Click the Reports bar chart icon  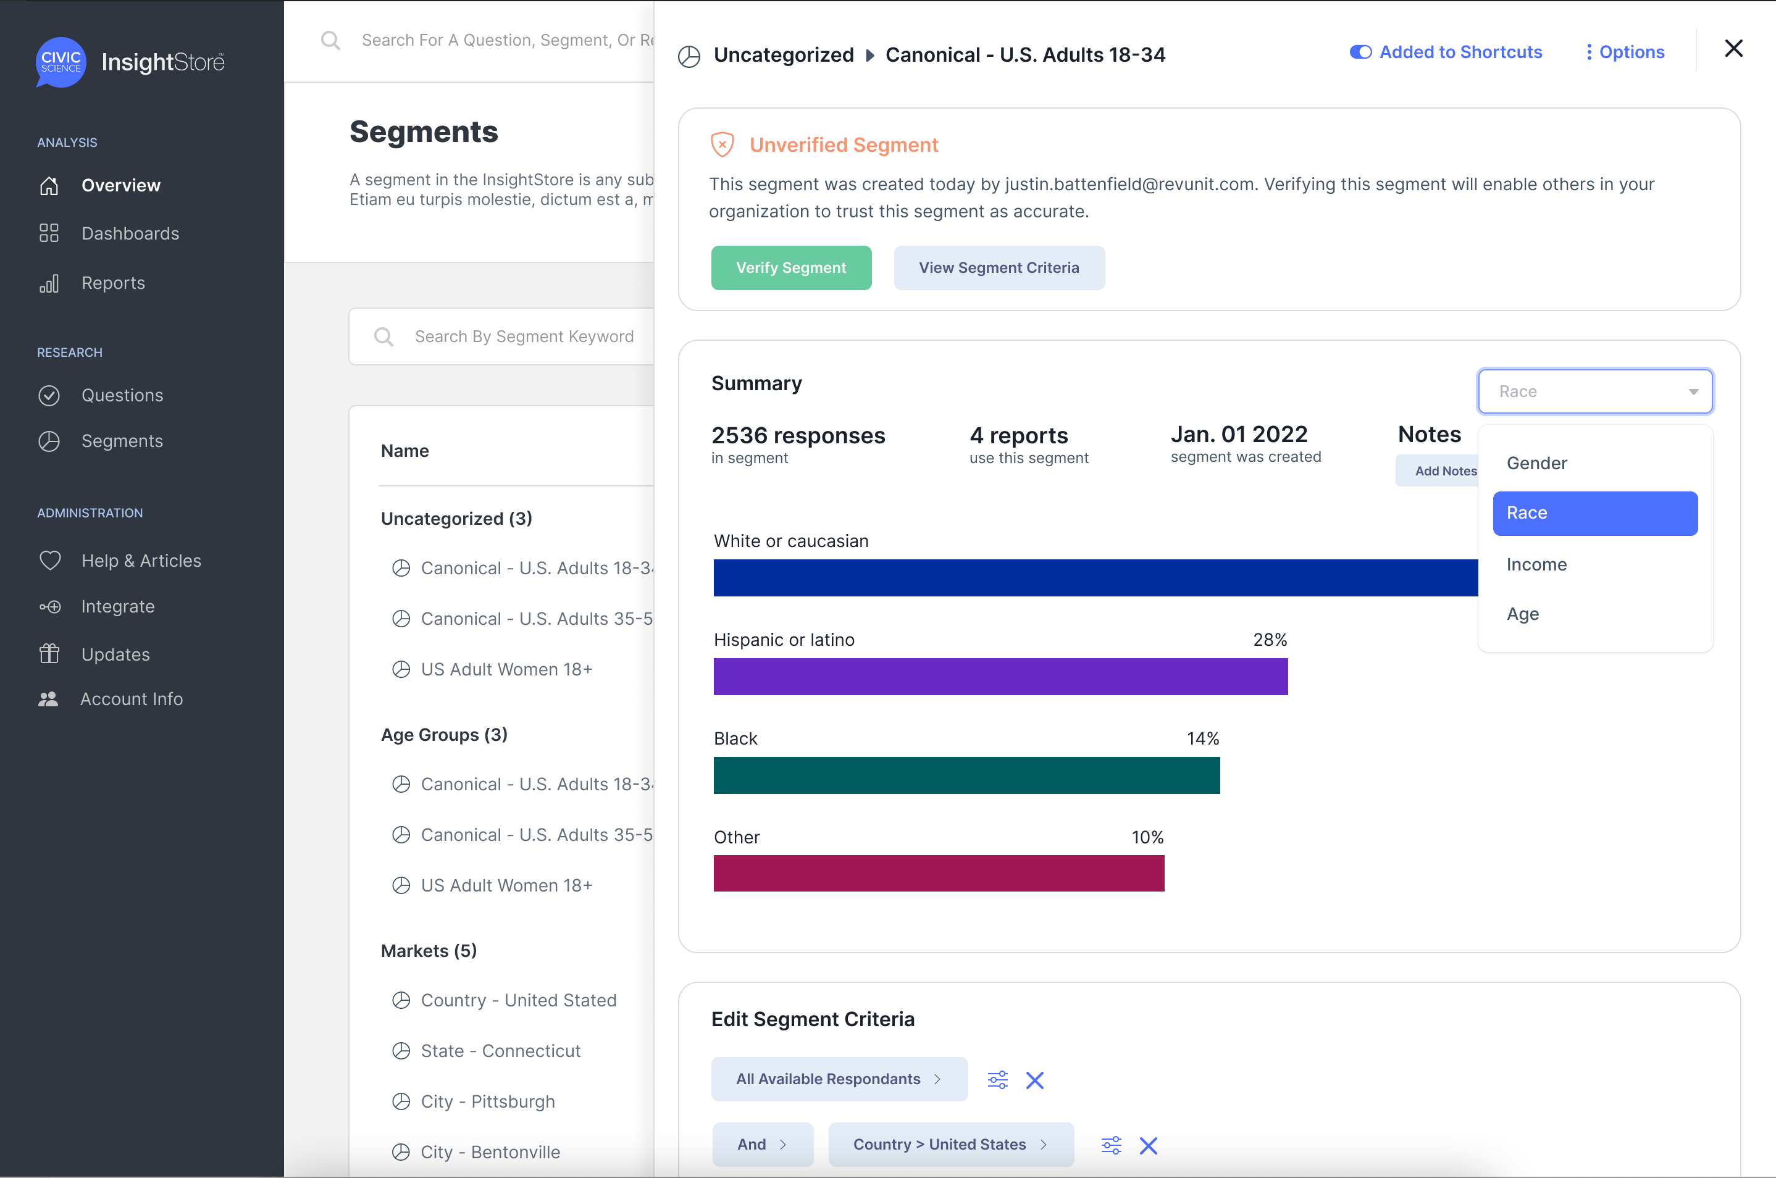[49, 283]
